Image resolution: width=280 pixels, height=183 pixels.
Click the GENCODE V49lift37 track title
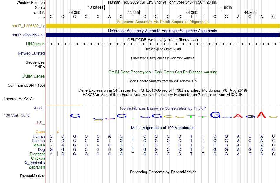(x=162, y=40)
